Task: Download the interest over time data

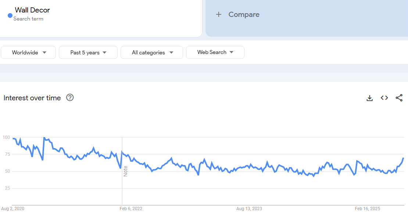Action: [370, 98]
